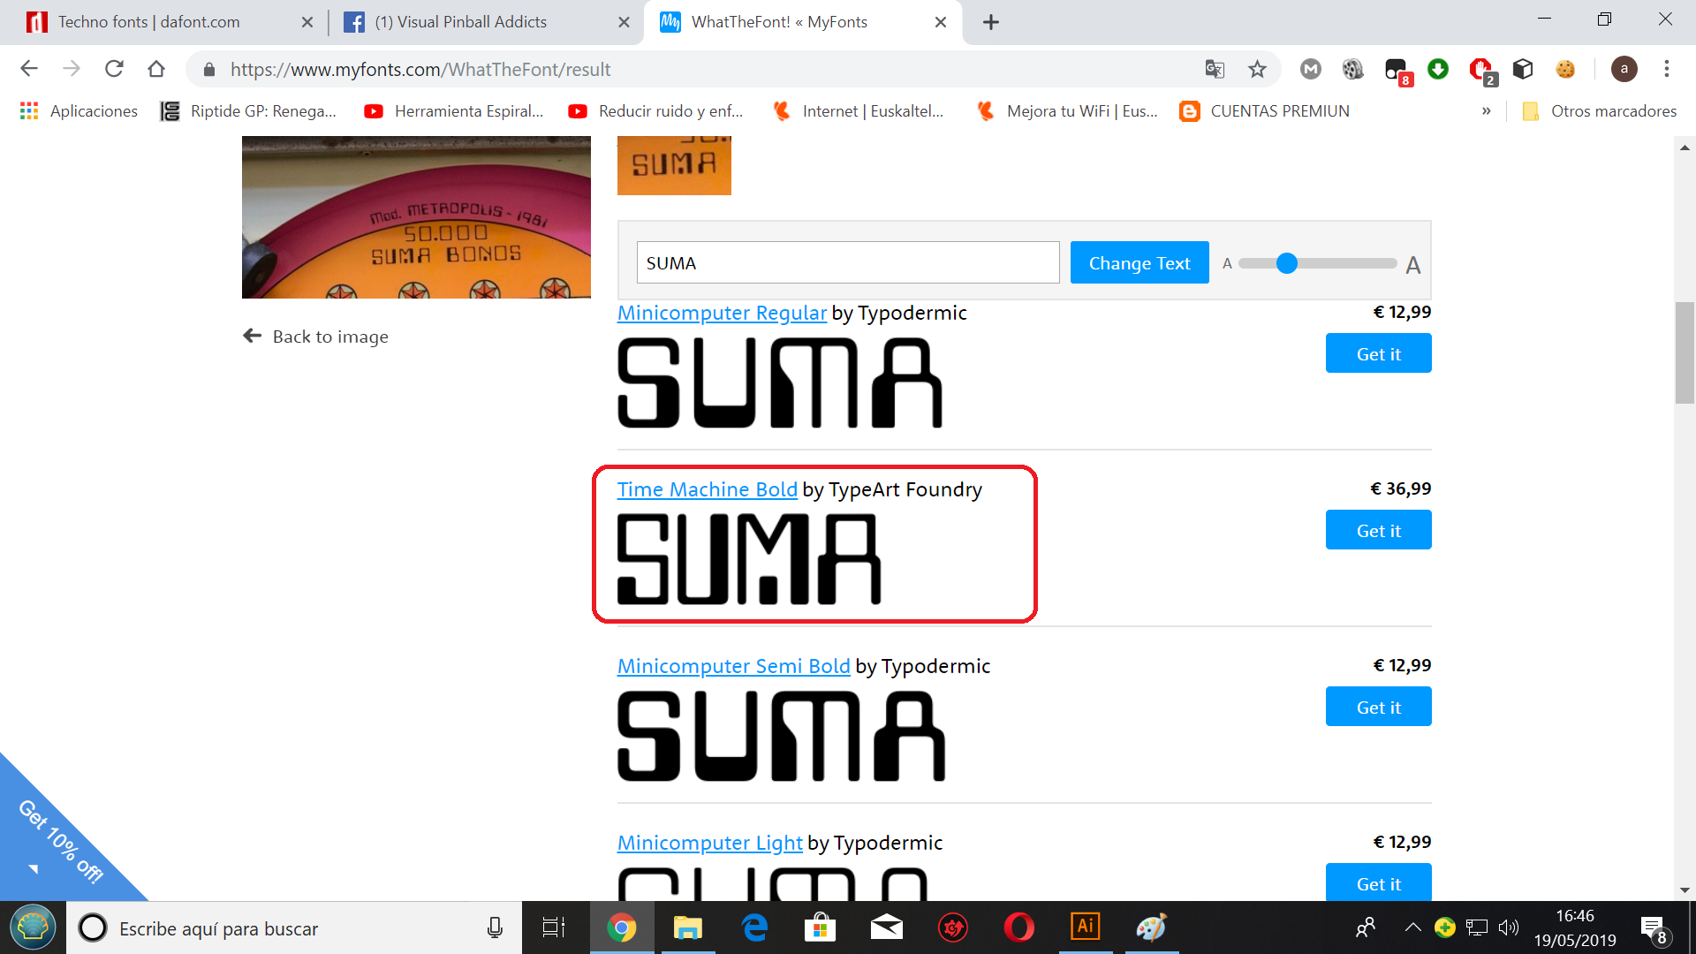
Task: Expand hidden system tray icons
Action: (1412, 927)
